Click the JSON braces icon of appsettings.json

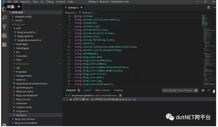tap(14, 87)
